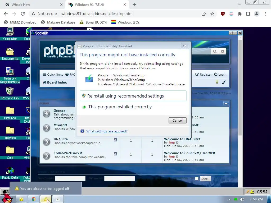Open Computer desktop icon

point(10,34)
